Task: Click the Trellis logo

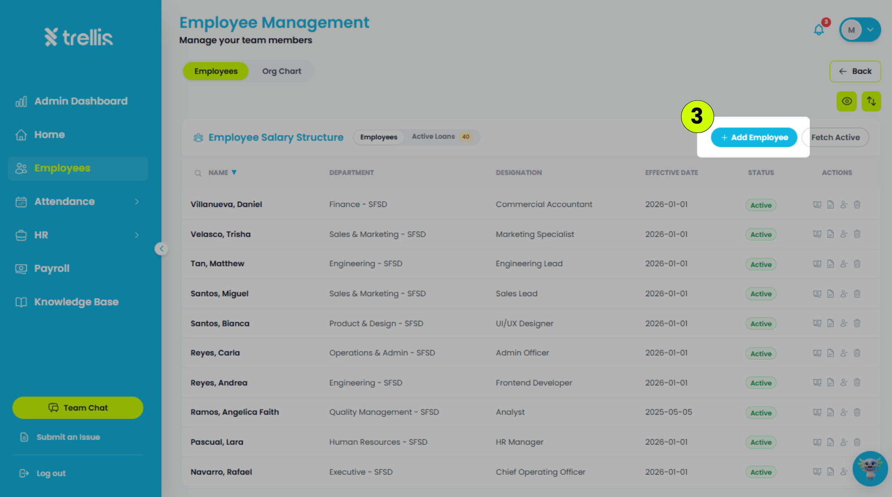Action: [78, 37]
